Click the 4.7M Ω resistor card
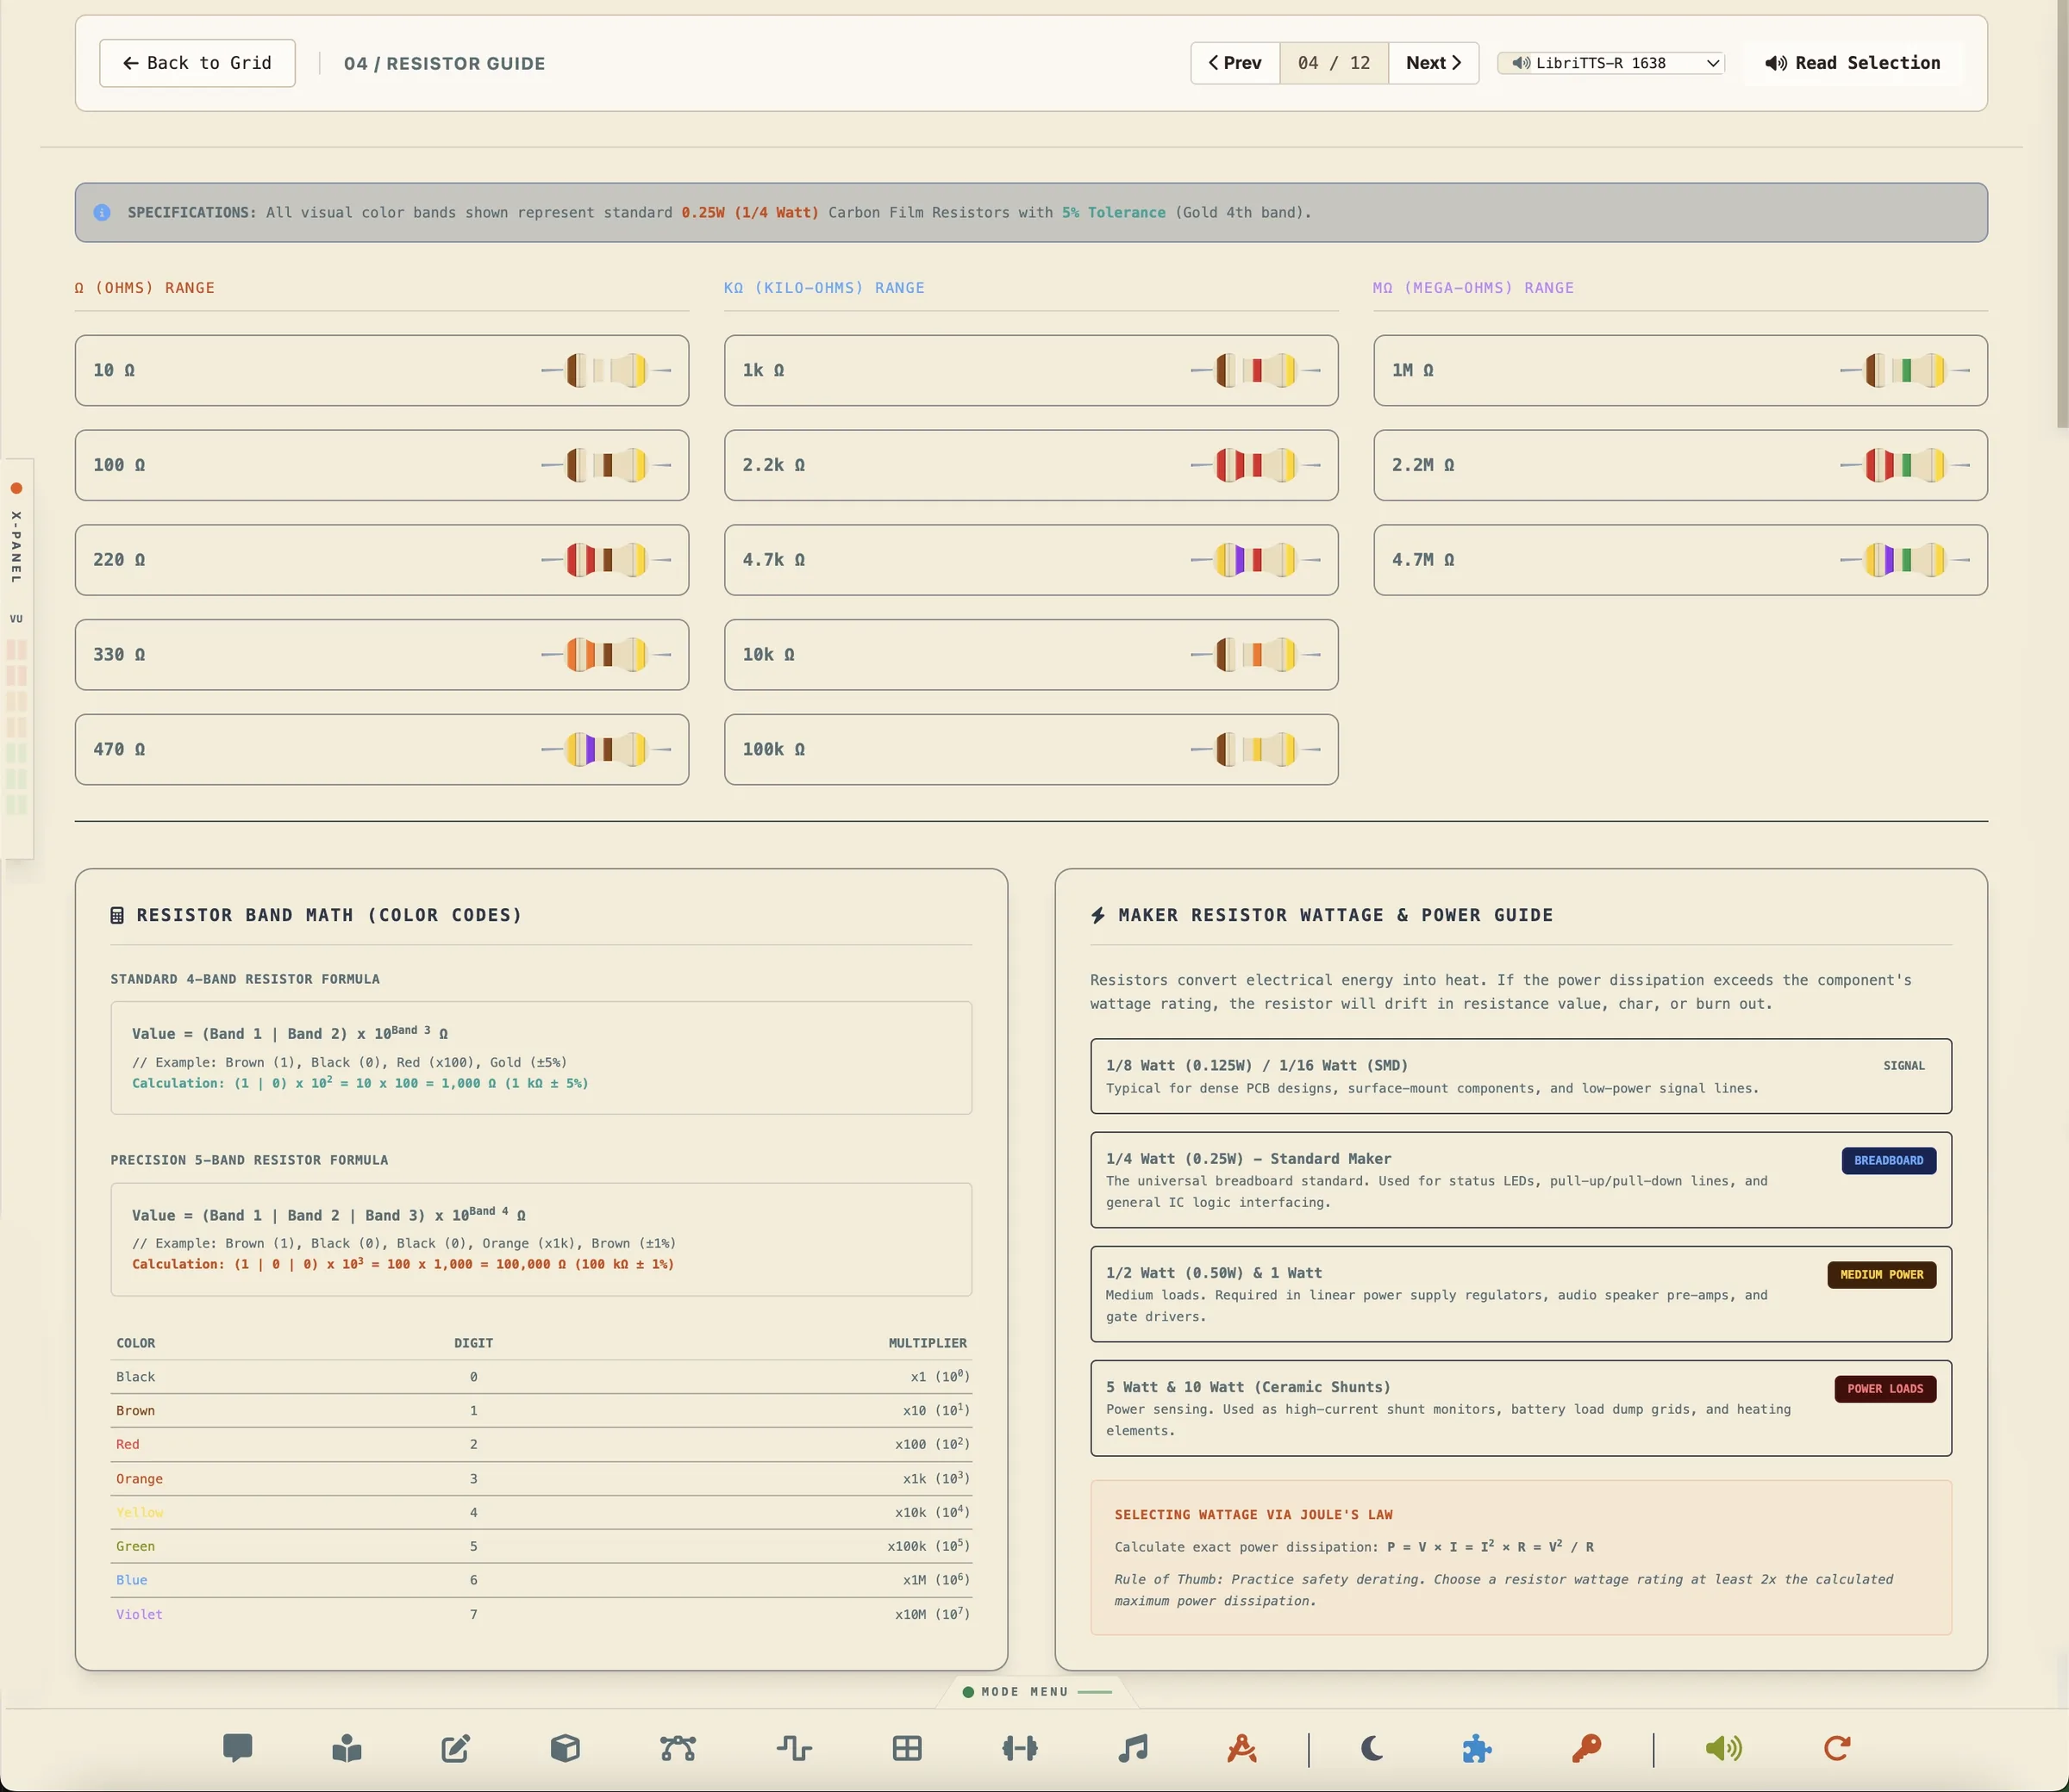This screenshot has width=2069, height=1792. pos(1680,560)
